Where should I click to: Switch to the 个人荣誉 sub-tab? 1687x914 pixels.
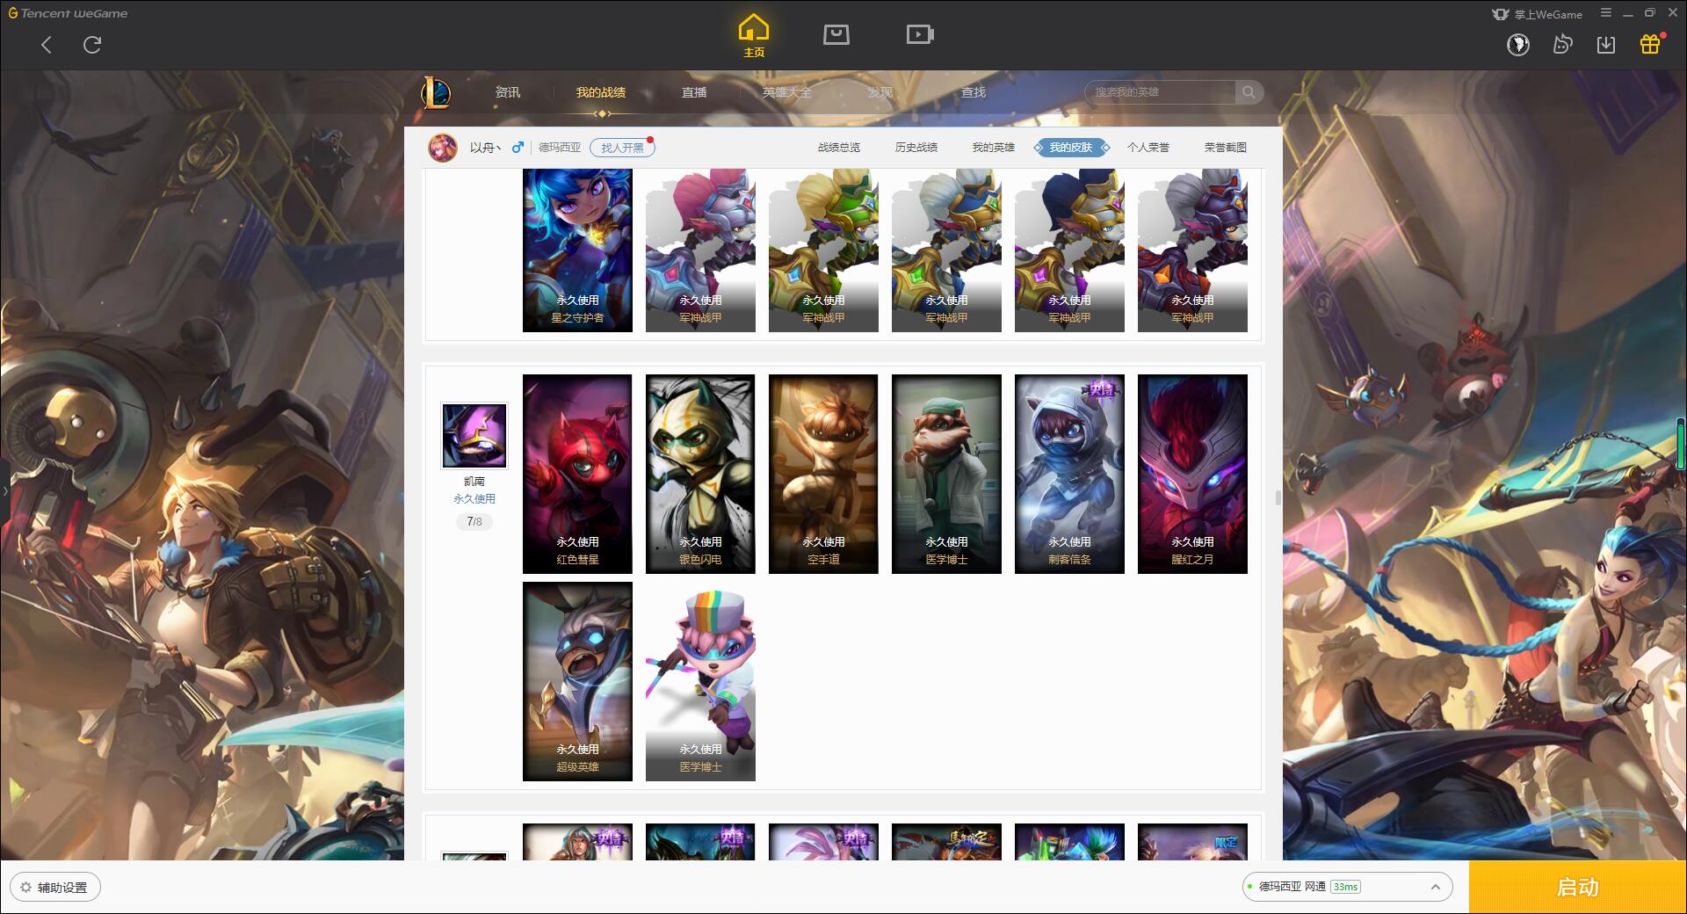tap(1148, 148)
